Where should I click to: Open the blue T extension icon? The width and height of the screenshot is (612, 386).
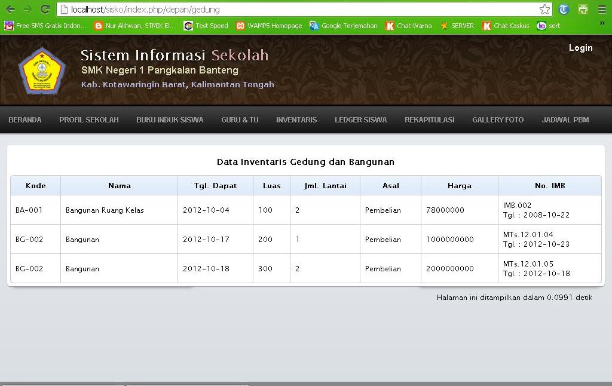tap(562, 9)
